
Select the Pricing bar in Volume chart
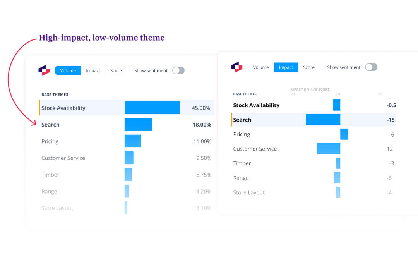tap(133, 141)
